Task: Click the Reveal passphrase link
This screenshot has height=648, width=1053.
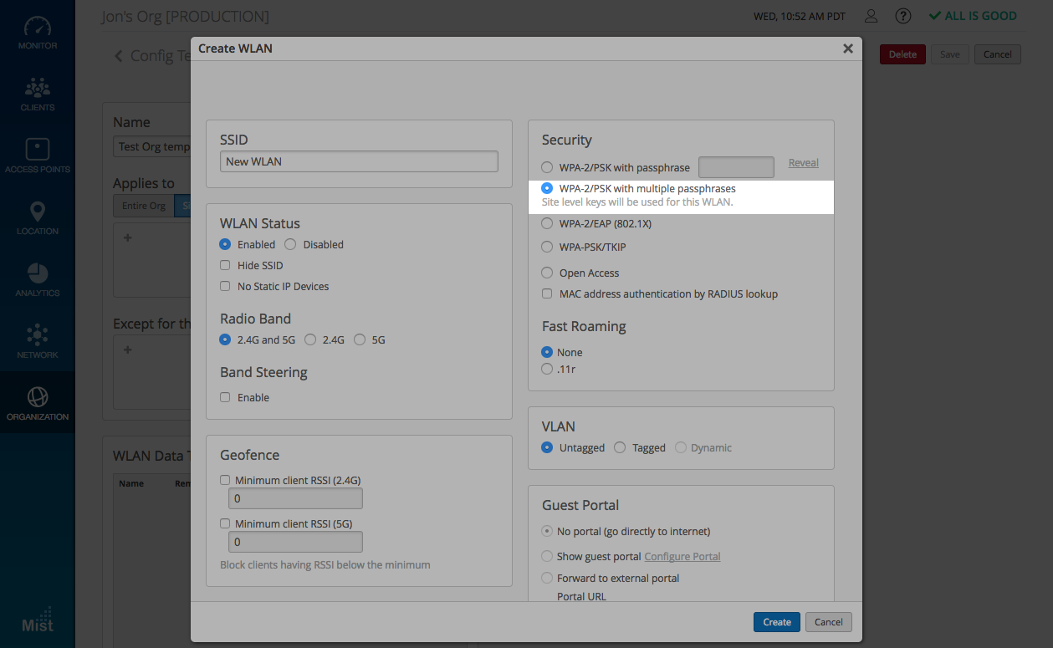Action: (x=803, y=163)
